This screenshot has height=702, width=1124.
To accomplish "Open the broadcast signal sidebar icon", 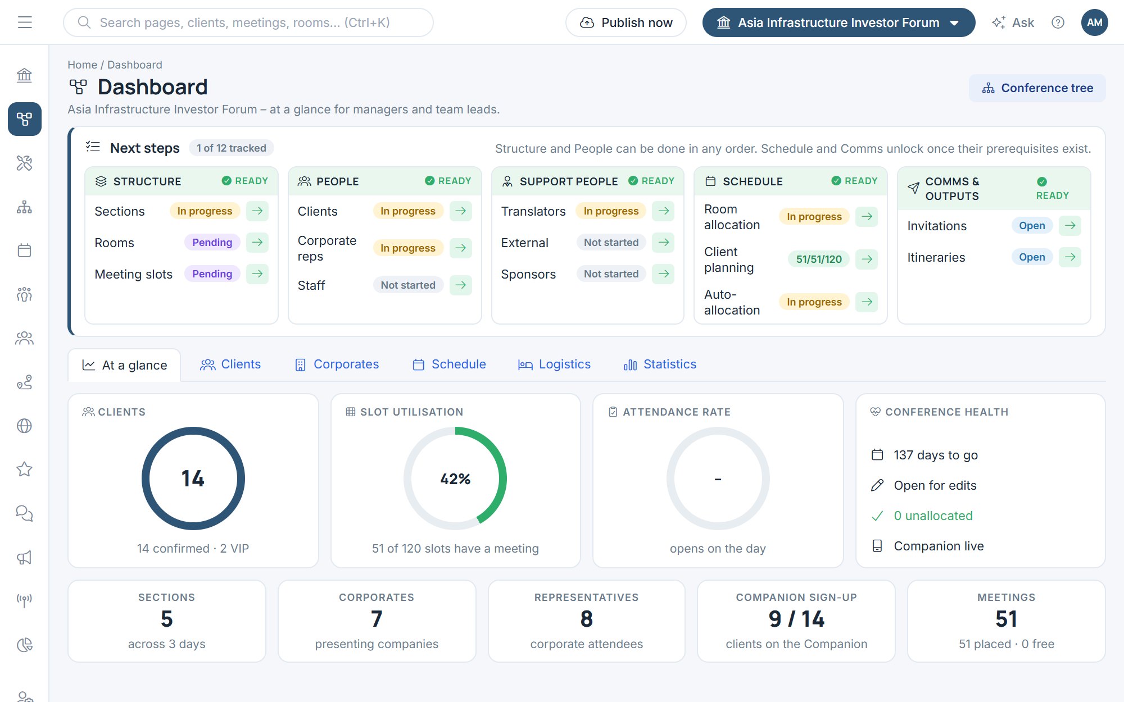I will tap(24, 601).
